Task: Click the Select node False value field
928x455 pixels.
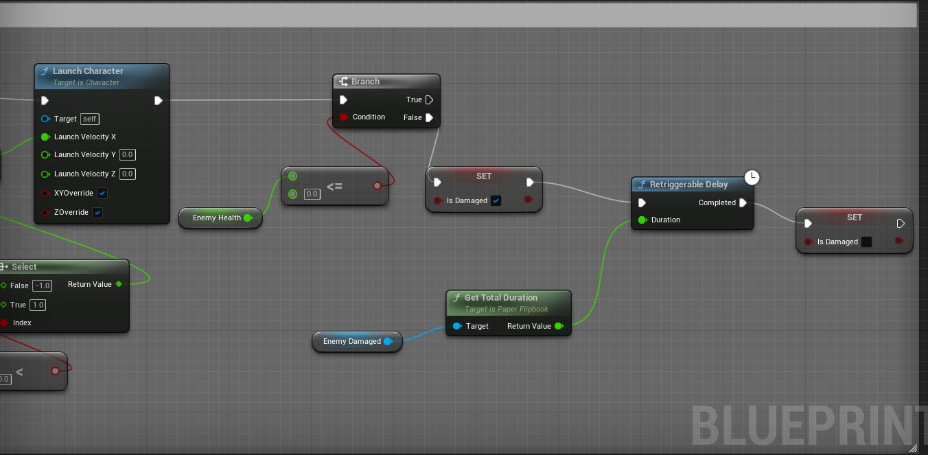Action: [x=42, y=286]
